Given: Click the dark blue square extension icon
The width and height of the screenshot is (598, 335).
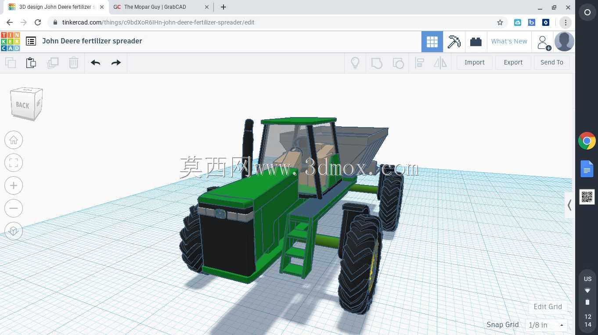Looking at the screenshot, I should (x=546, y=22).
